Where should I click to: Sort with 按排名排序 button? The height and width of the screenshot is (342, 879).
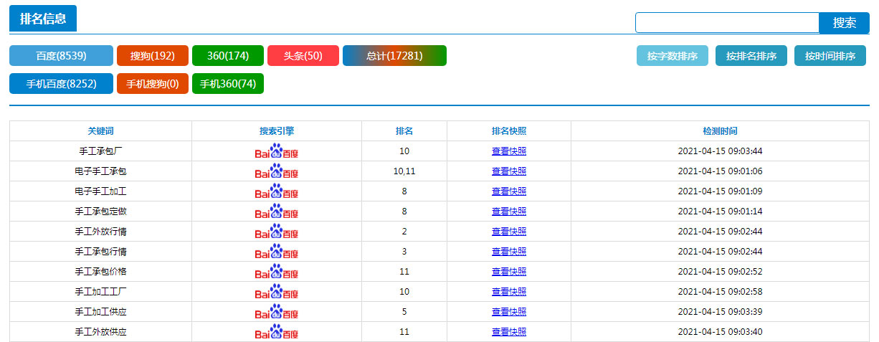pyautogui.click(x=751, y=56)
